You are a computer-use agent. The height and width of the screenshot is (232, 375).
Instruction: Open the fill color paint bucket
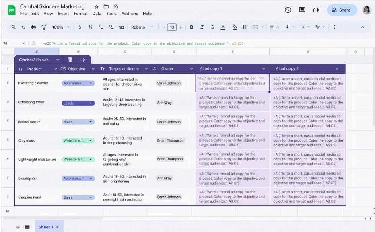click(x=235, y=27)
